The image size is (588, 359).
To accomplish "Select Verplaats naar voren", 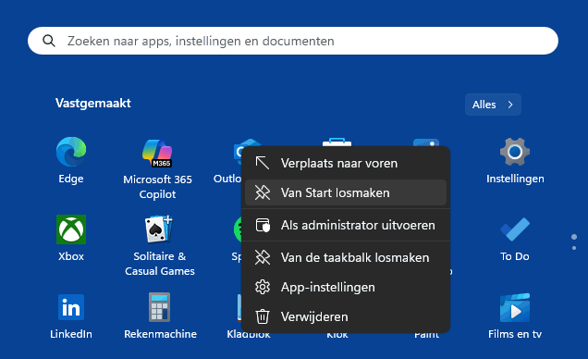I will 346,163.
